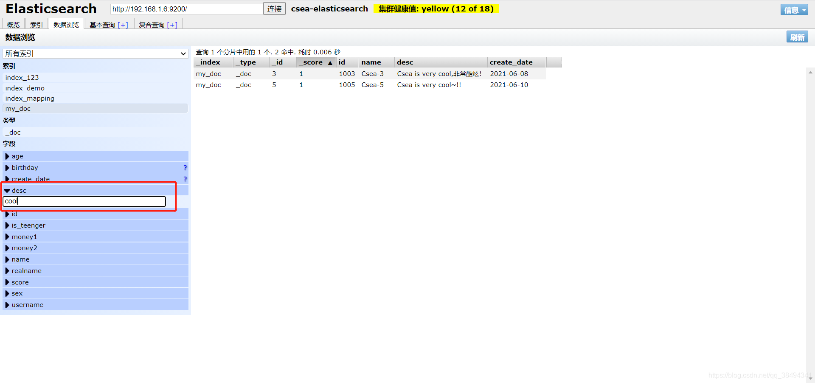The image size is (815, 383).
Task: Select my_doc in the index list
Action: tap(96, 109)
